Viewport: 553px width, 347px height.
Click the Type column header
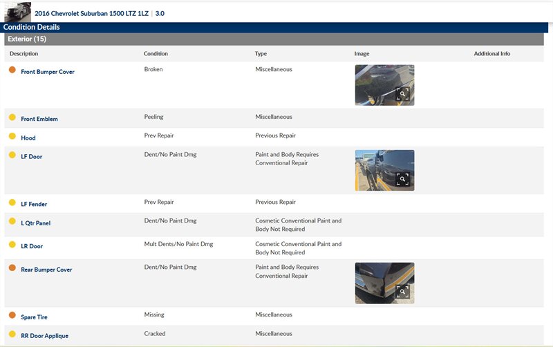point(261,54)
